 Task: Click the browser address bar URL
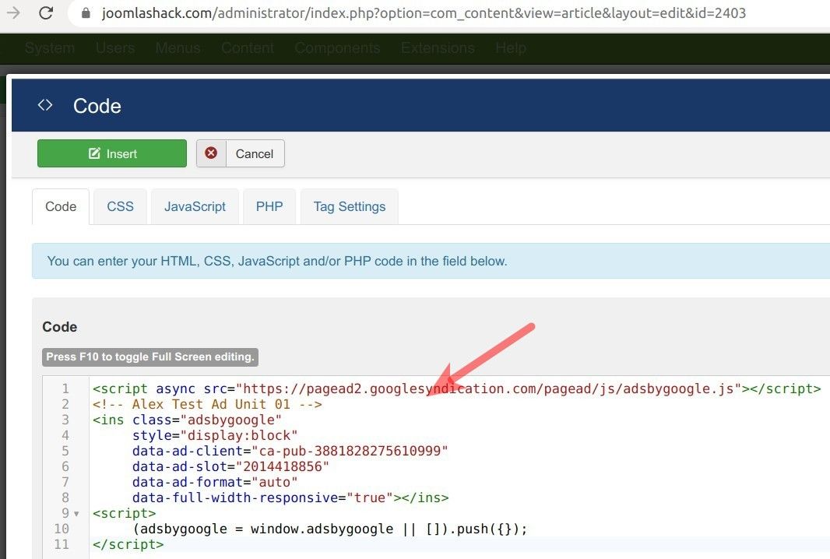(424, 13)
